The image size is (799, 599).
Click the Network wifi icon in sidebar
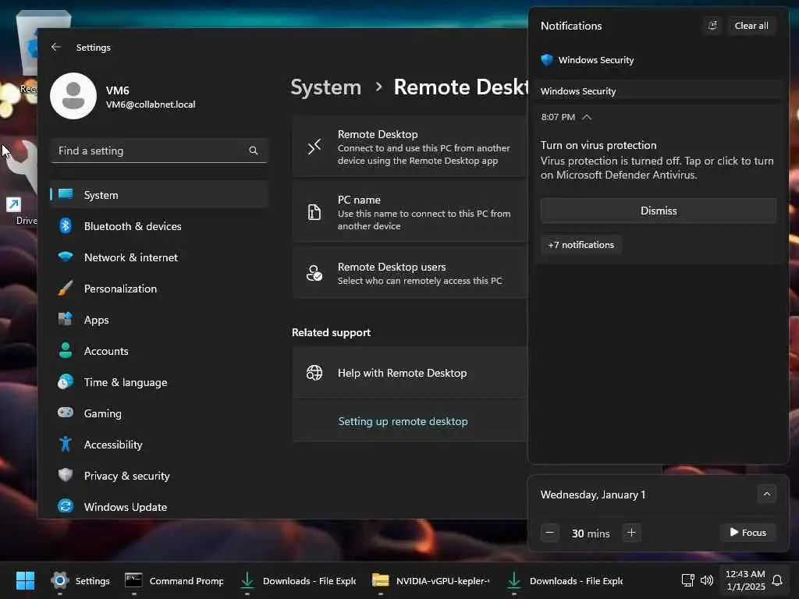66,257
